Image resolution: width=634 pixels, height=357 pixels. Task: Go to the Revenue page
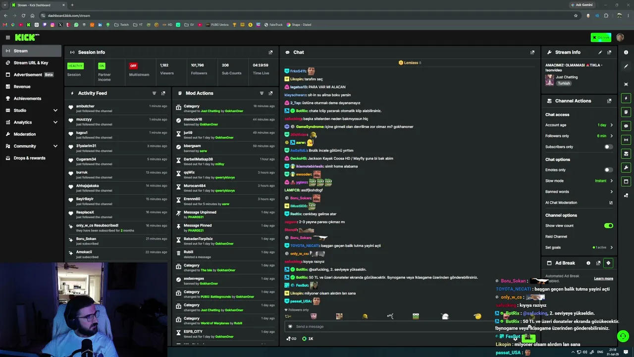(x=31, y=86)
